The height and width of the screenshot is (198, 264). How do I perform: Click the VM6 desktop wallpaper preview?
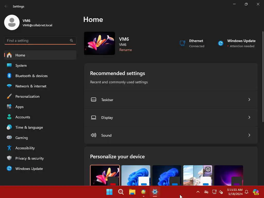100,43
